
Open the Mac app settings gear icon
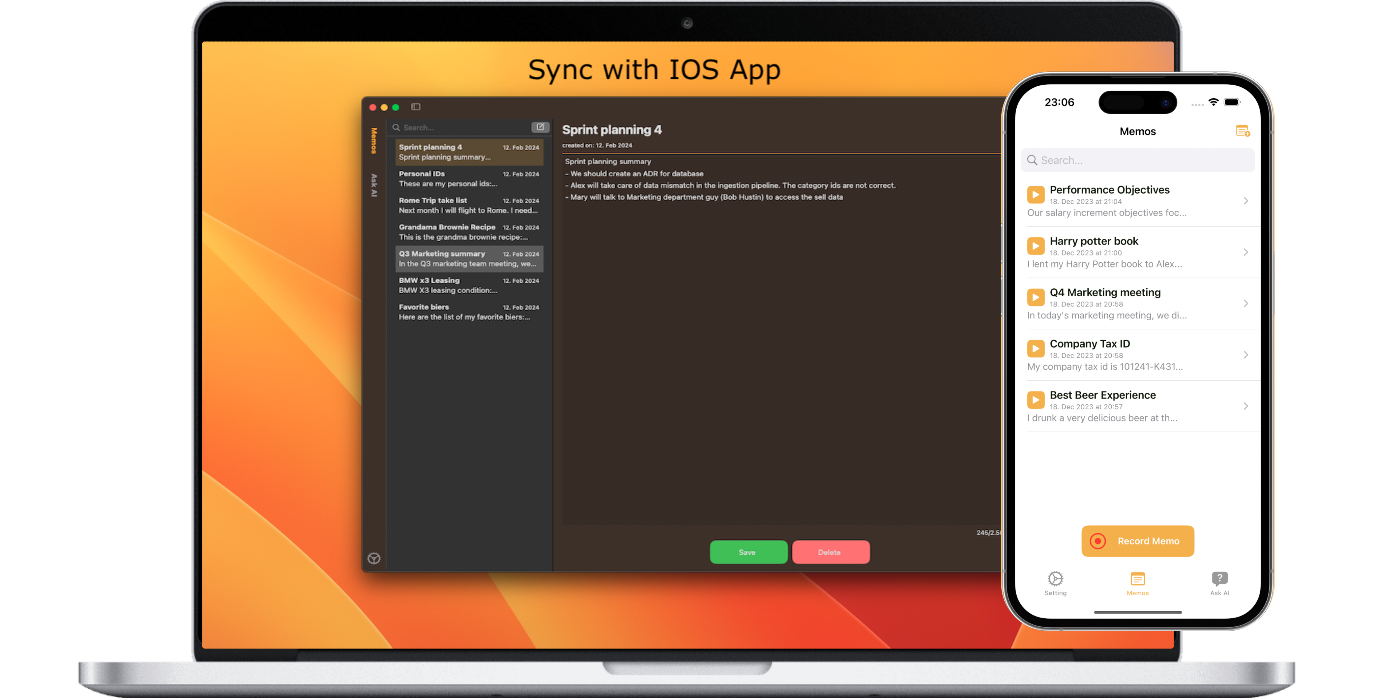click(374, 558)
